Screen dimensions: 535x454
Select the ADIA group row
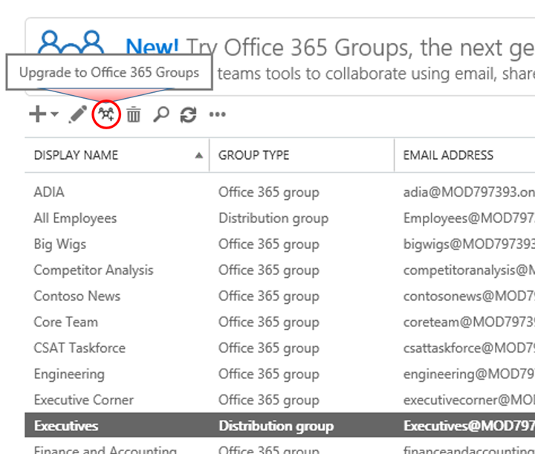(x=280, y=192)
